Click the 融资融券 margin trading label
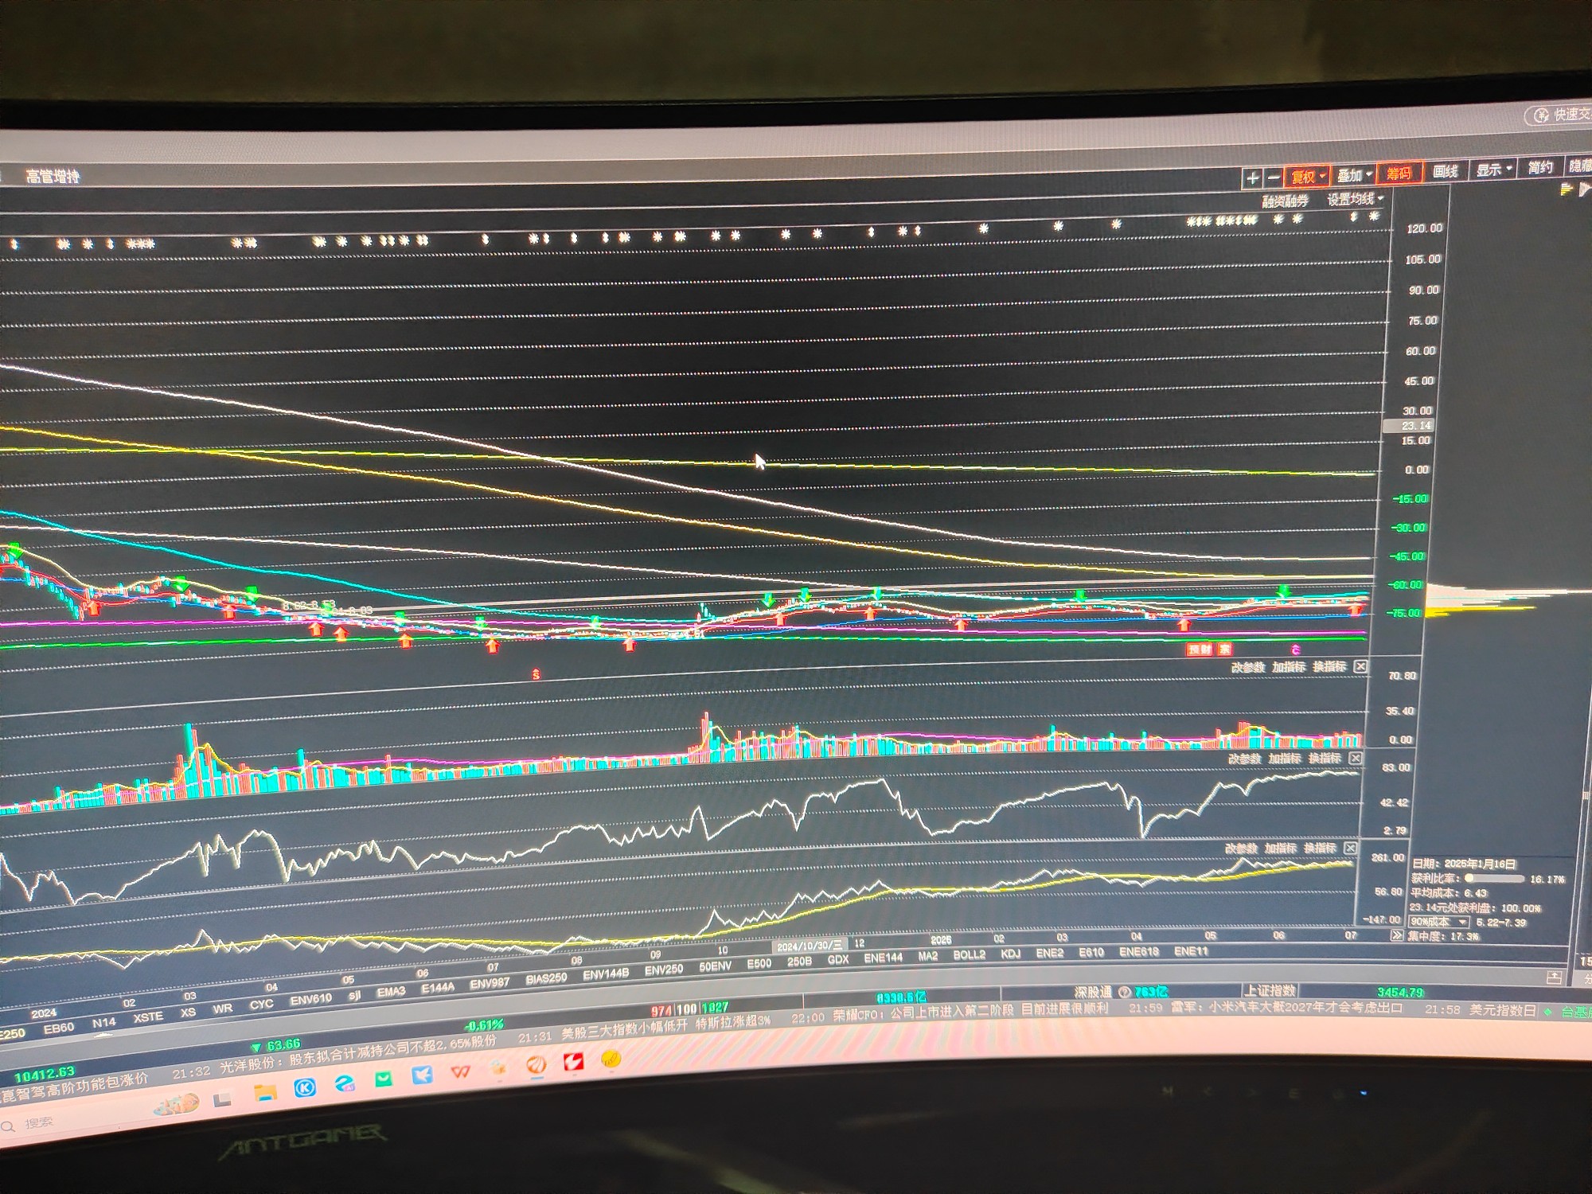This screenshot has height=1194, width=1592. [x=1285, y=201]
